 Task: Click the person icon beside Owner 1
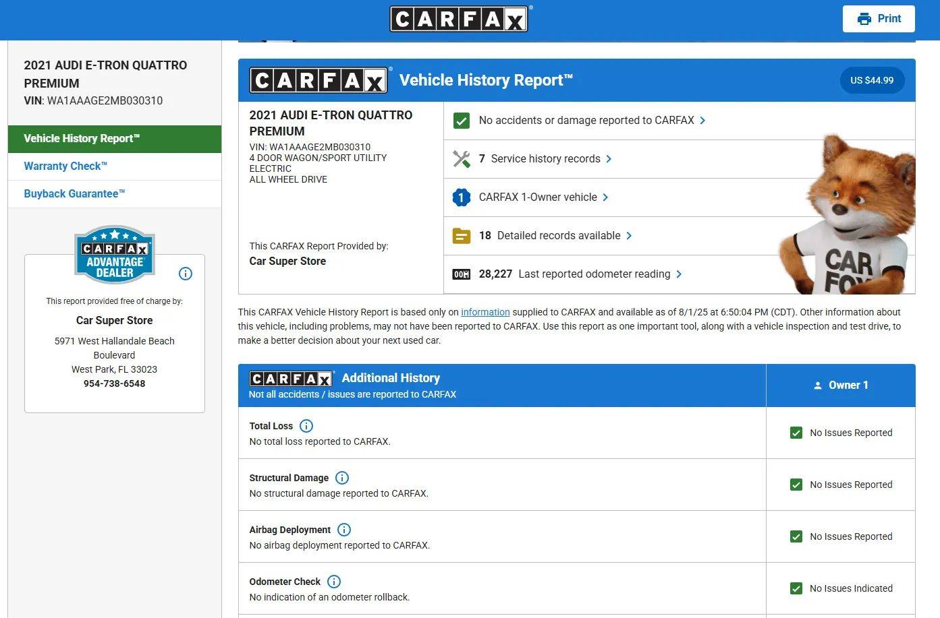[x=818, y=385]
